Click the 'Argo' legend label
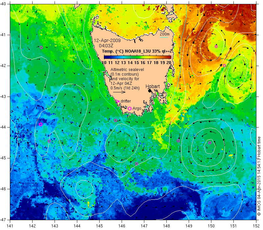The height and width of the screenshot is (230, 263). tap(137, 108)
